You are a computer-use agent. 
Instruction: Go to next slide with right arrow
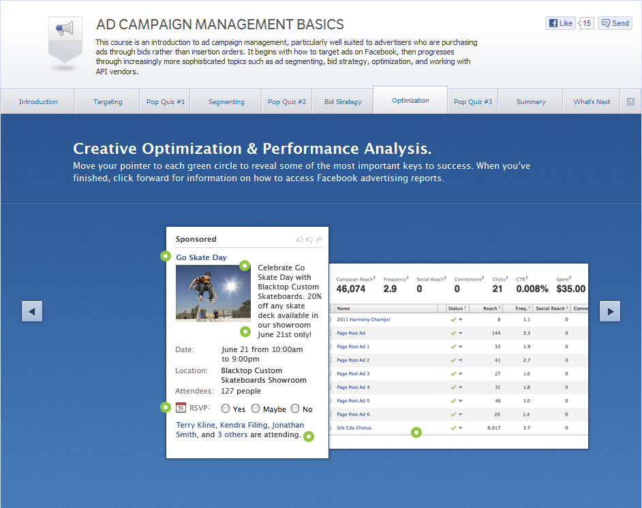pos(610,311)
